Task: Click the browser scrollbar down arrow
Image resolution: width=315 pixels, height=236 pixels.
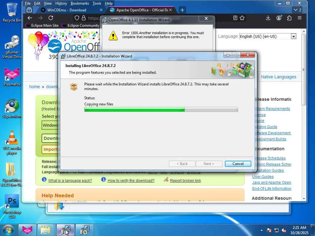Action: click(x=304, y=199)
